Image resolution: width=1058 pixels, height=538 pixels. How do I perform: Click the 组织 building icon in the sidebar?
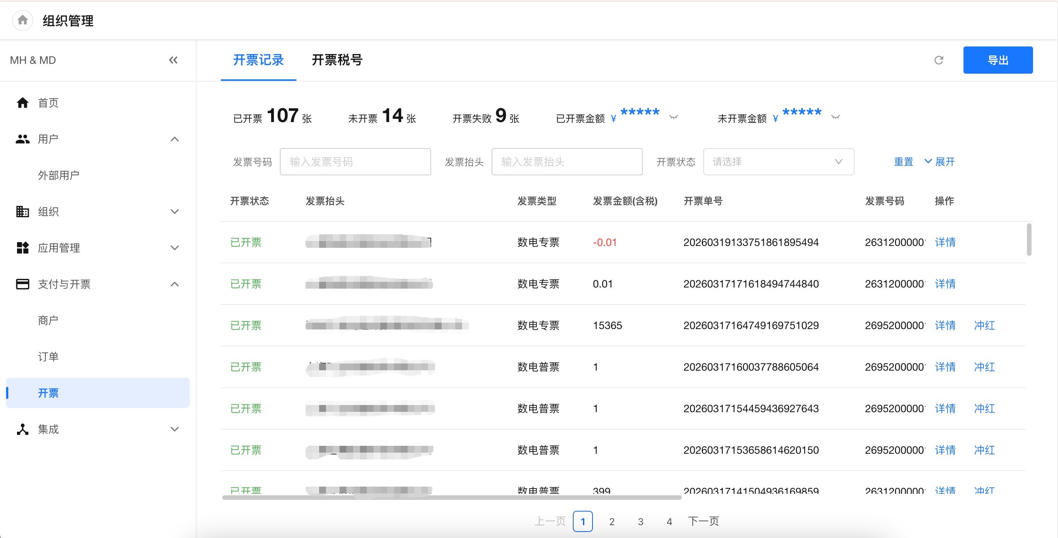23,211
